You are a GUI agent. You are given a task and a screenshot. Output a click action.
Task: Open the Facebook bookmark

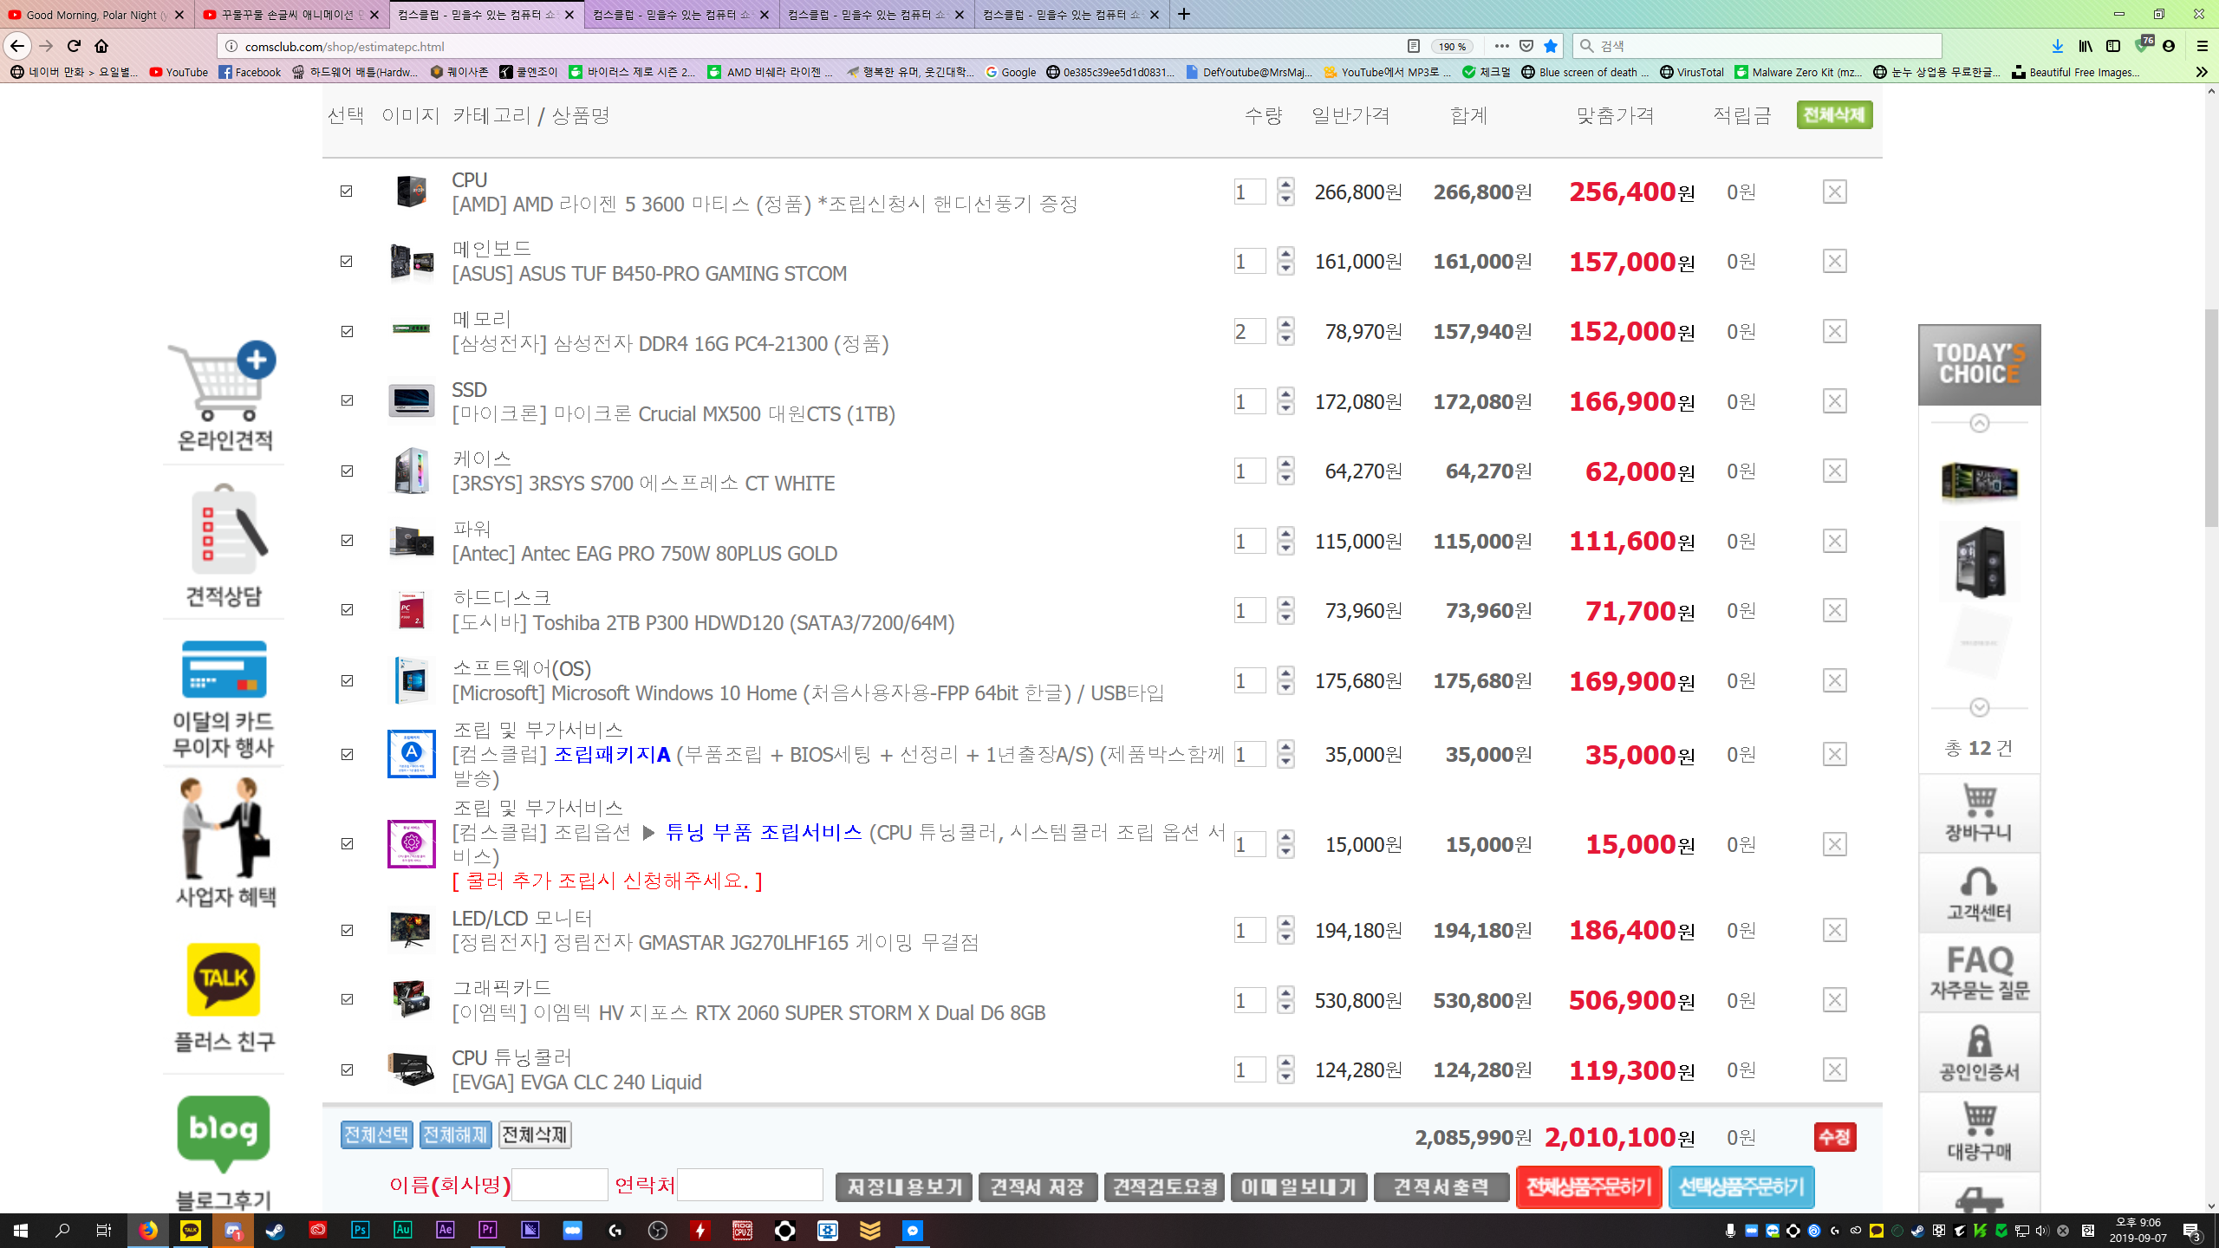(250, 72)
